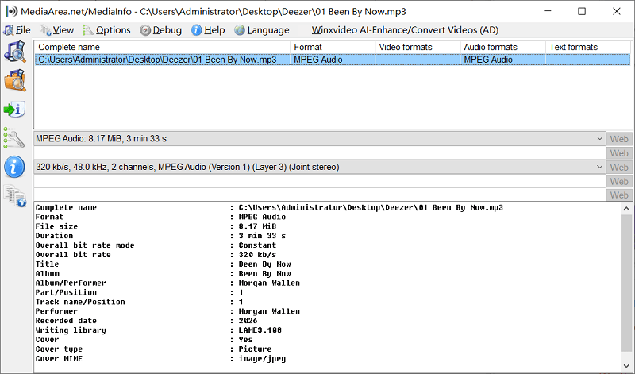Maximize the MediaInfo window

[582, 11]
